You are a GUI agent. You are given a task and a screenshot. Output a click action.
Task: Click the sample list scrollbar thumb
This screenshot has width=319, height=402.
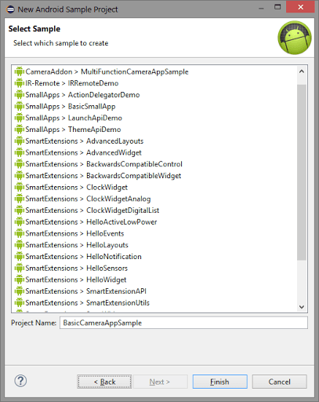coord(302,172)
